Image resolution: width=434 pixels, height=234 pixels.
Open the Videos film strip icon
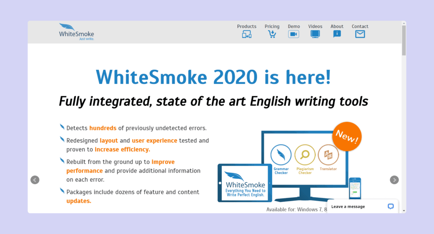[315, 35]
